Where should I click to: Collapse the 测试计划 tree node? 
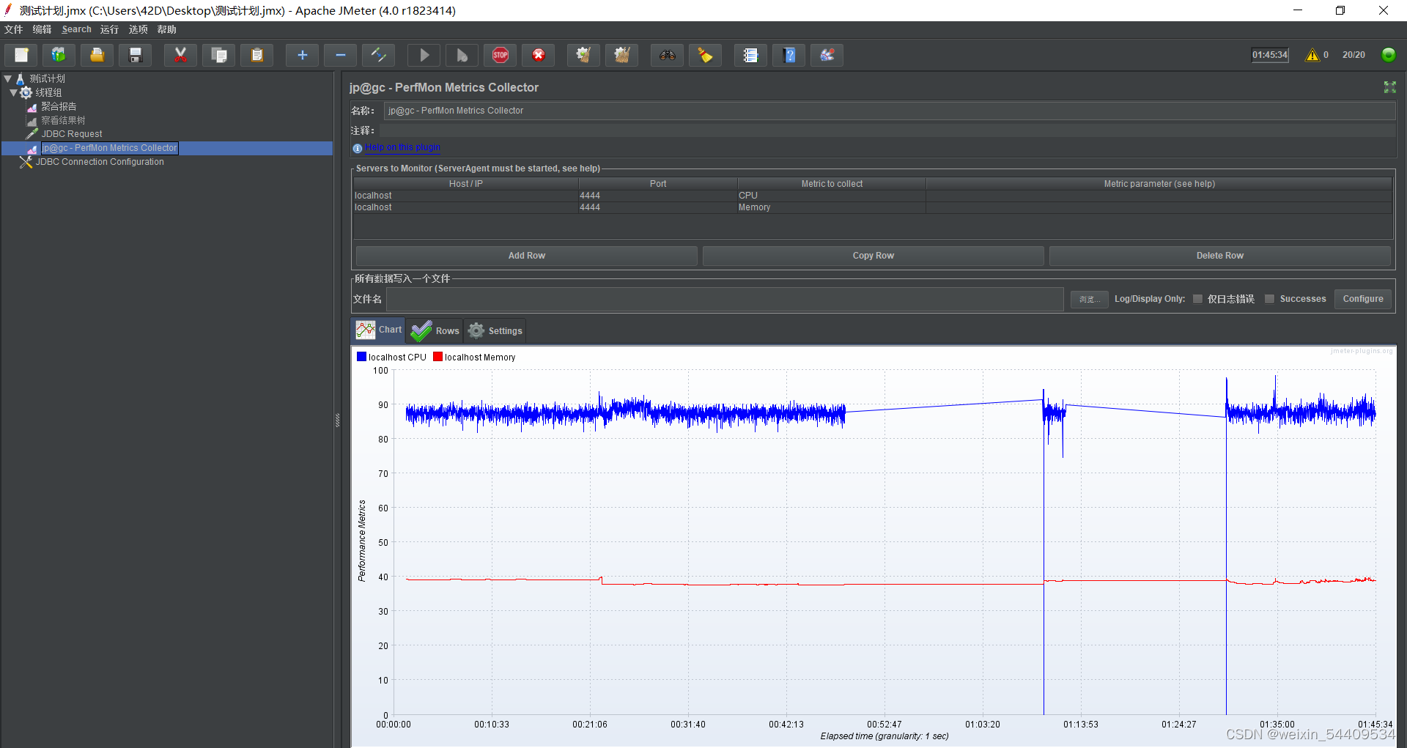(x=7, y=78)
